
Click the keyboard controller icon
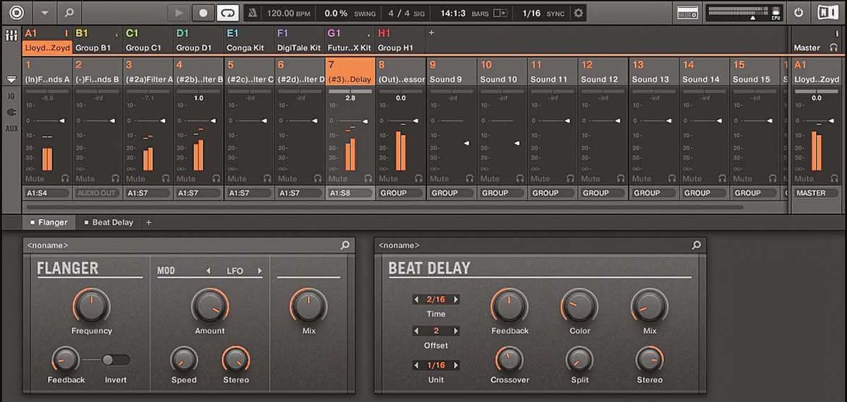(x=687, y=12)
